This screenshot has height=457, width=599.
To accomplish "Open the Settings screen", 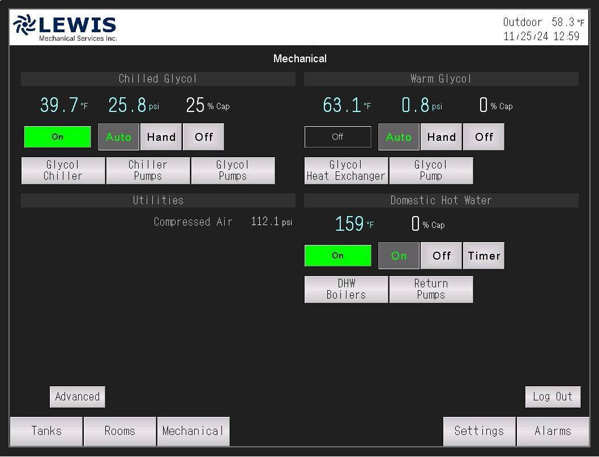I will (x=479, y=430).
